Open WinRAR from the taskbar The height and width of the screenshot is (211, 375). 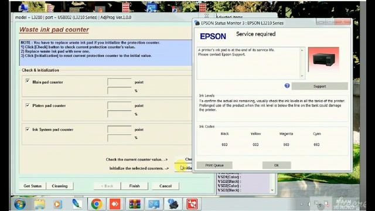click(135, 204)
